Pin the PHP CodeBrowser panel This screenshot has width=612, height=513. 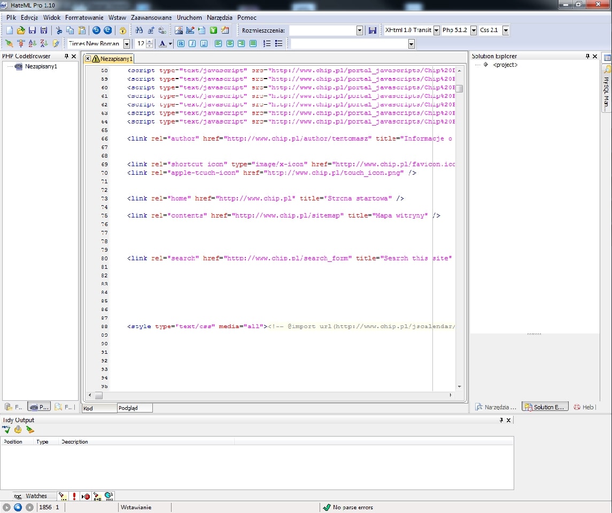click(x=67, y=56)
